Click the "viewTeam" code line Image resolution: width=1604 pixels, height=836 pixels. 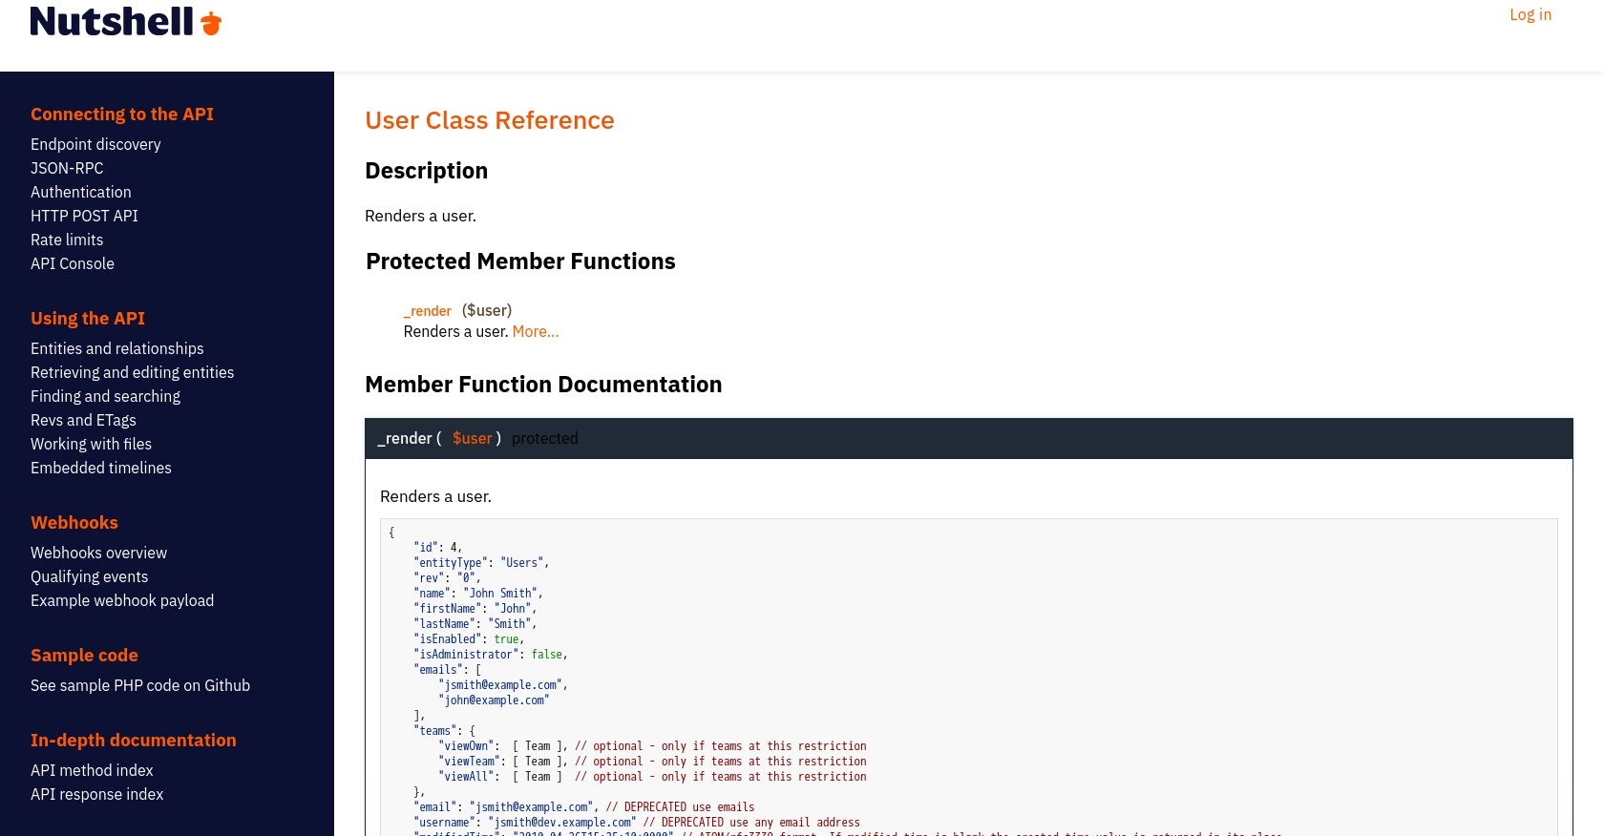[652, 762]
